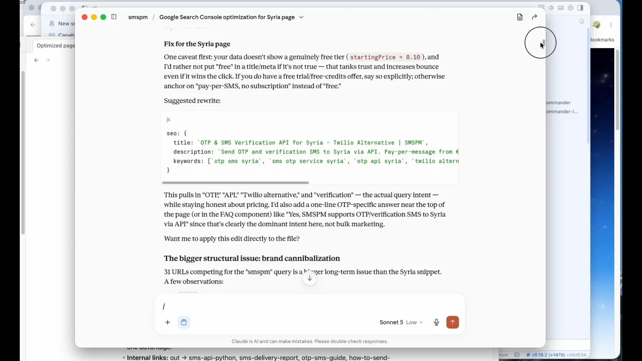The height and width of the screenshot is (361, 642).
Task: Click the Fix for the Syria page heading
Action: [x=197, y=44]
